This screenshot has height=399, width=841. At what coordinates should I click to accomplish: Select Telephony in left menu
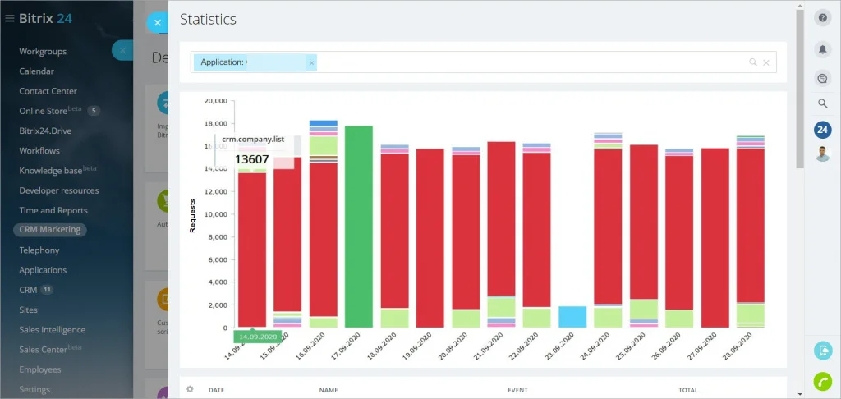pos(39,250)
